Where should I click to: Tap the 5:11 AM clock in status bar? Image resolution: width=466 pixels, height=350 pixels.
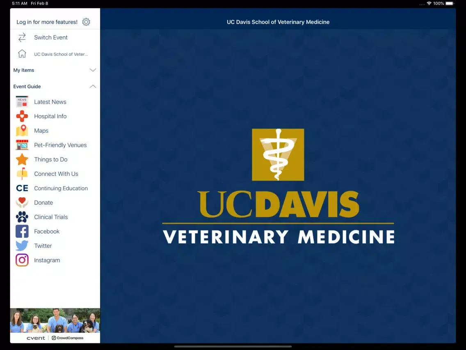click(x=20, y=3)
